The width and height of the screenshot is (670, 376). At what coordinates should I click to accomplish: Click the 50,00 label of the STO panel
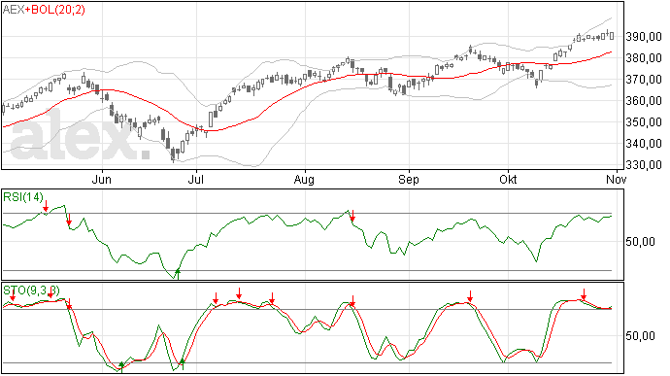640,336
